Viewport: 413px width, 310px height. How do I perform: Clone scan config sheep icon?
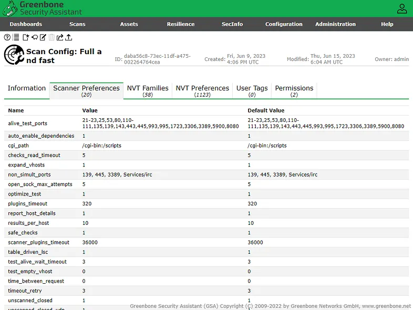pos(35,37)
